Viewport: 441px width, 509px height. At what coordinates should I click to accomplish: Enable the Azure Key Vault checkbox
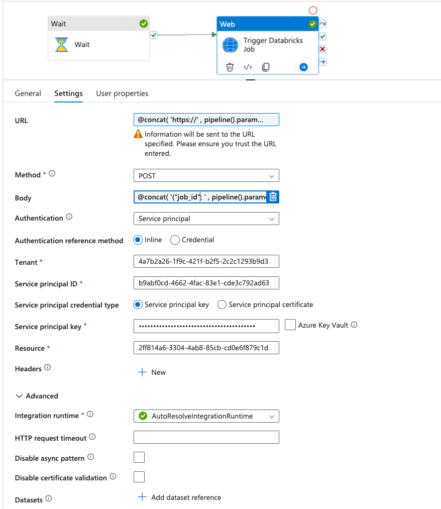(x=290, y=325)
